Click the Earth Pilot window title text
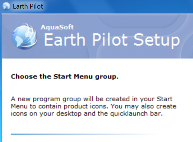Image resolution: width=193 pixels, height=142 pixels. tap(28, 6)
